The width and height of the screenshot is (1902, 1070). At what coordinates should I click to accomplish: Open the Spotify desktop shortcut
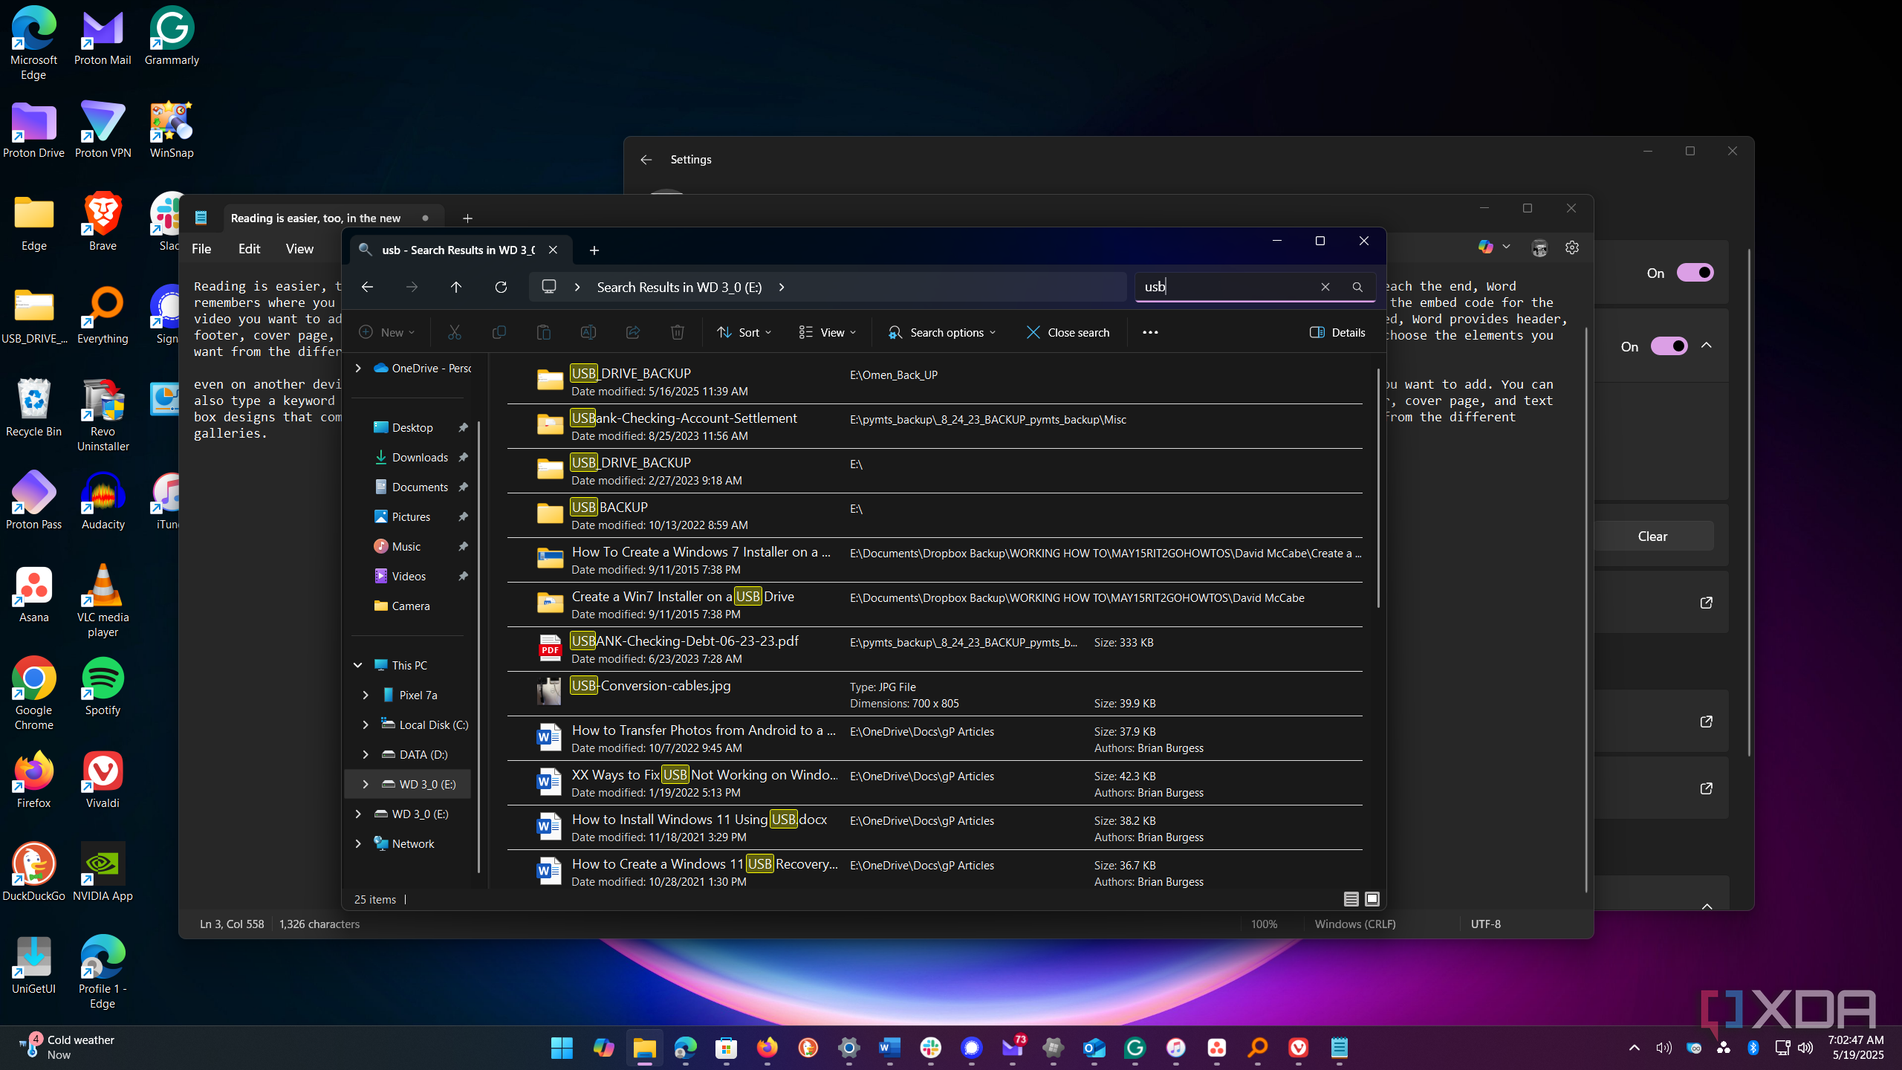pos(103,687)
